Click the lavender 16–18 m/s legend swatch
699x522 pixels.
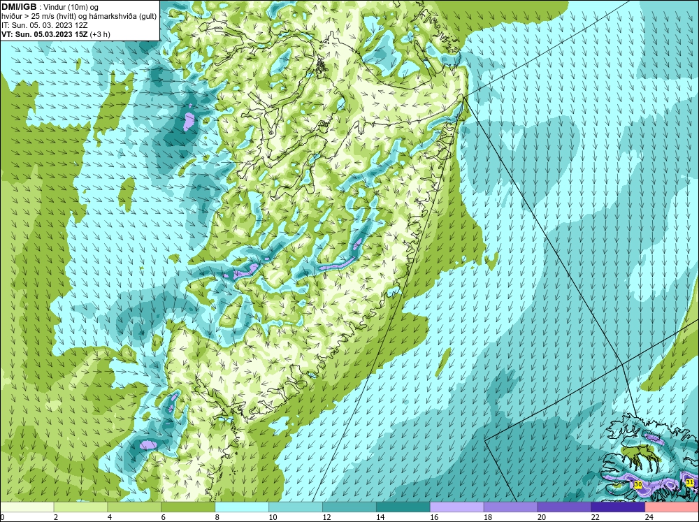point(457,507)
